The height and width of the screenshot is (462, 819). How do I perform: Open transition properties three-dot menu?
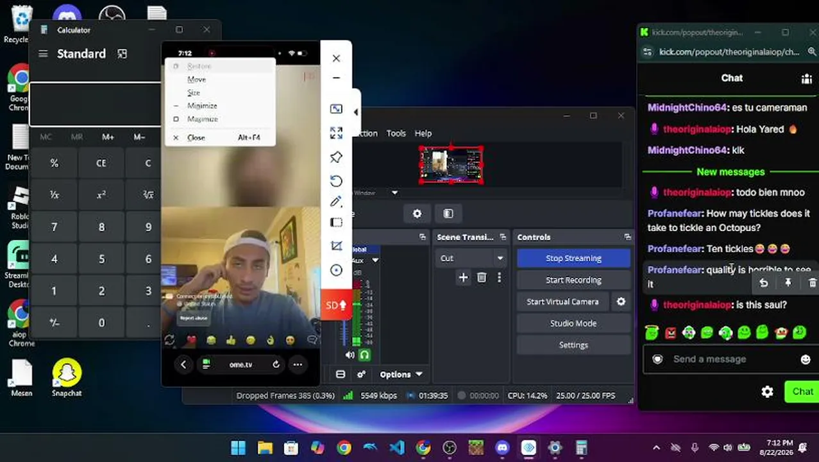pos(499,277)
